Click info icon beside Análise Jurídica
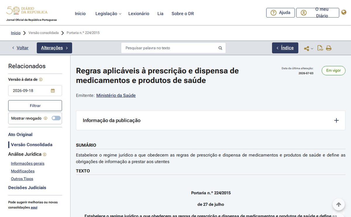The width and height of the screenshot is (351, 217). [x=44, y=154]
